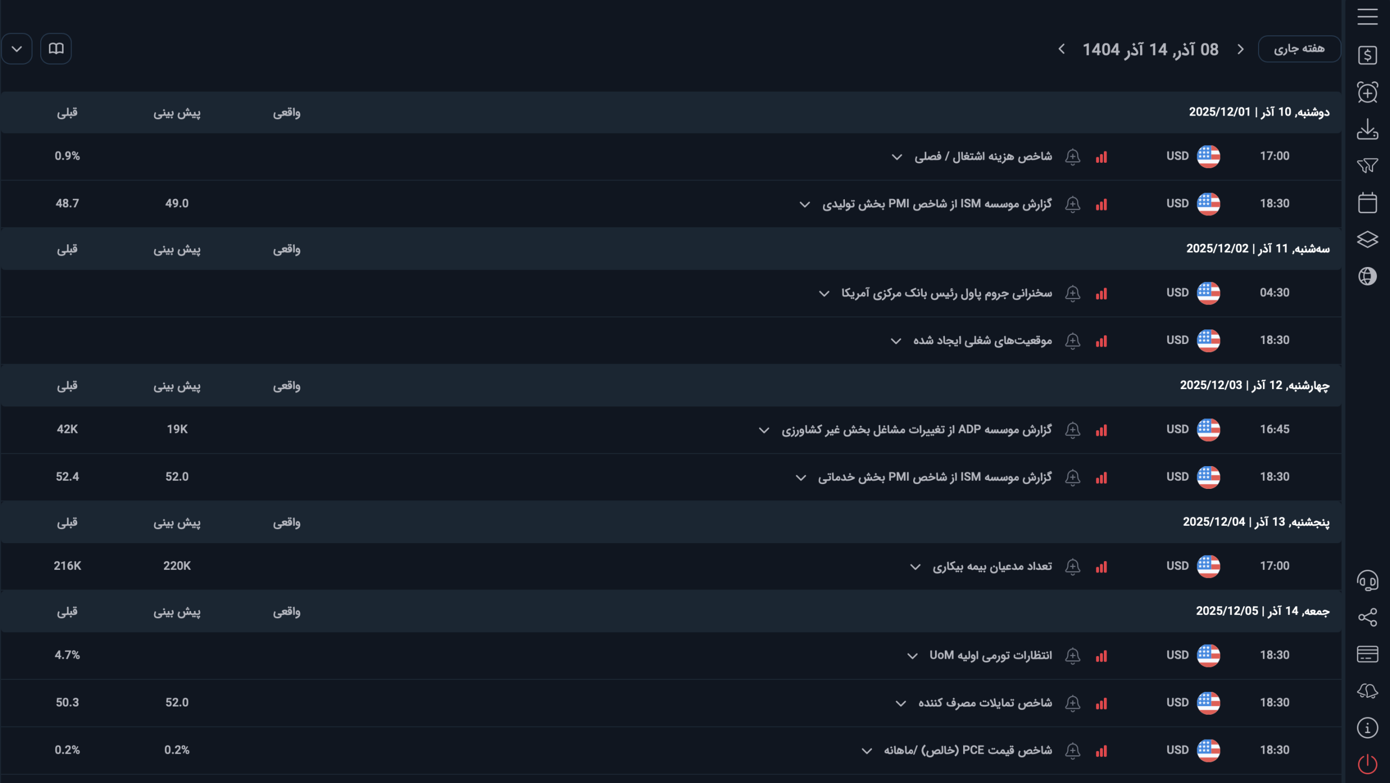Click the alarm clock plus icon

tap(1367, 92)
